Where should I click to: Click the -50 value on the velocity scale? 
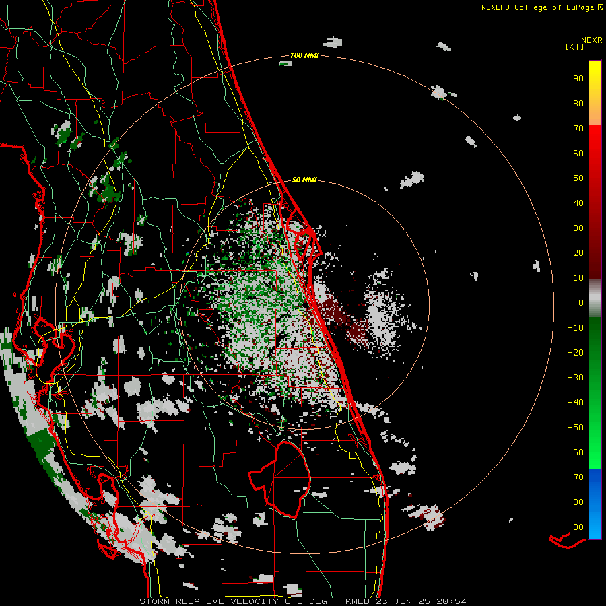(576, 427)
